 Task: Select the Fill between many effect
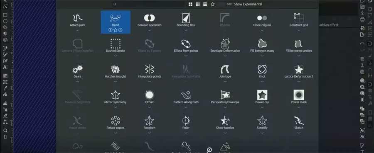262,46
